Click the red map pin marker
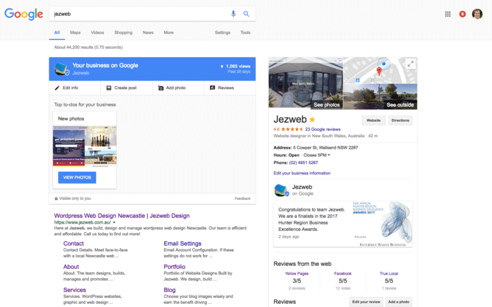Screen dimensions: 492x307 coord(379,72)
